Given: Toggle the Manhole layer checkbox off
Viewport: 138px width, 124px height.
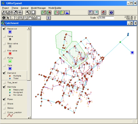Looking at the screenshot, I should pos(4,87).
